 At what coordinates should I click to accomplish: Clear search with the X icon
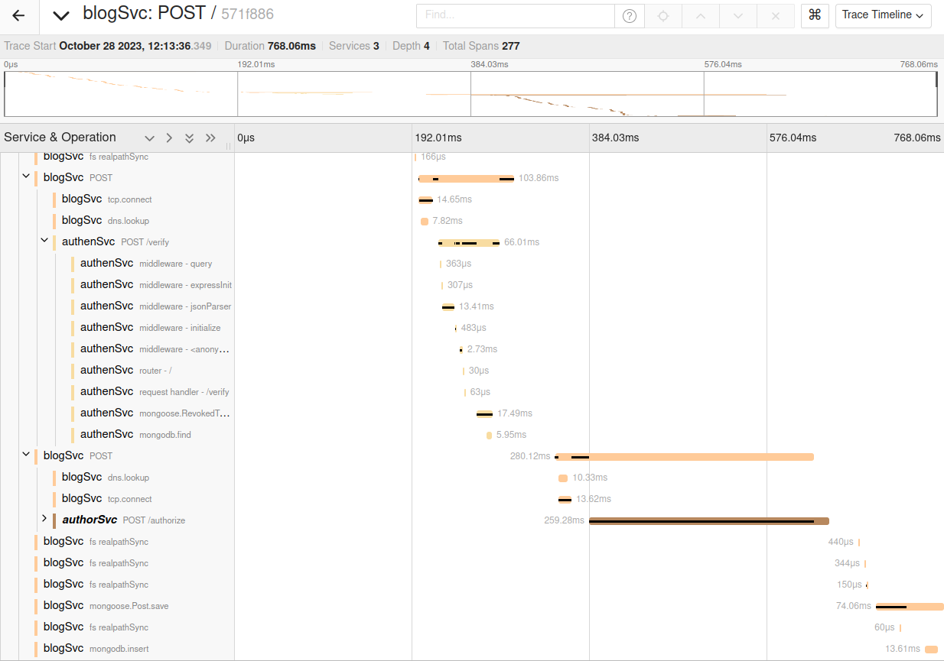tap(776, 15)
